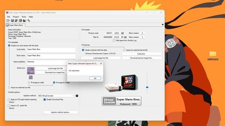Toggle 'Hide game from Activity Log' checkbox
225x126 pixels.
point(114,41)
